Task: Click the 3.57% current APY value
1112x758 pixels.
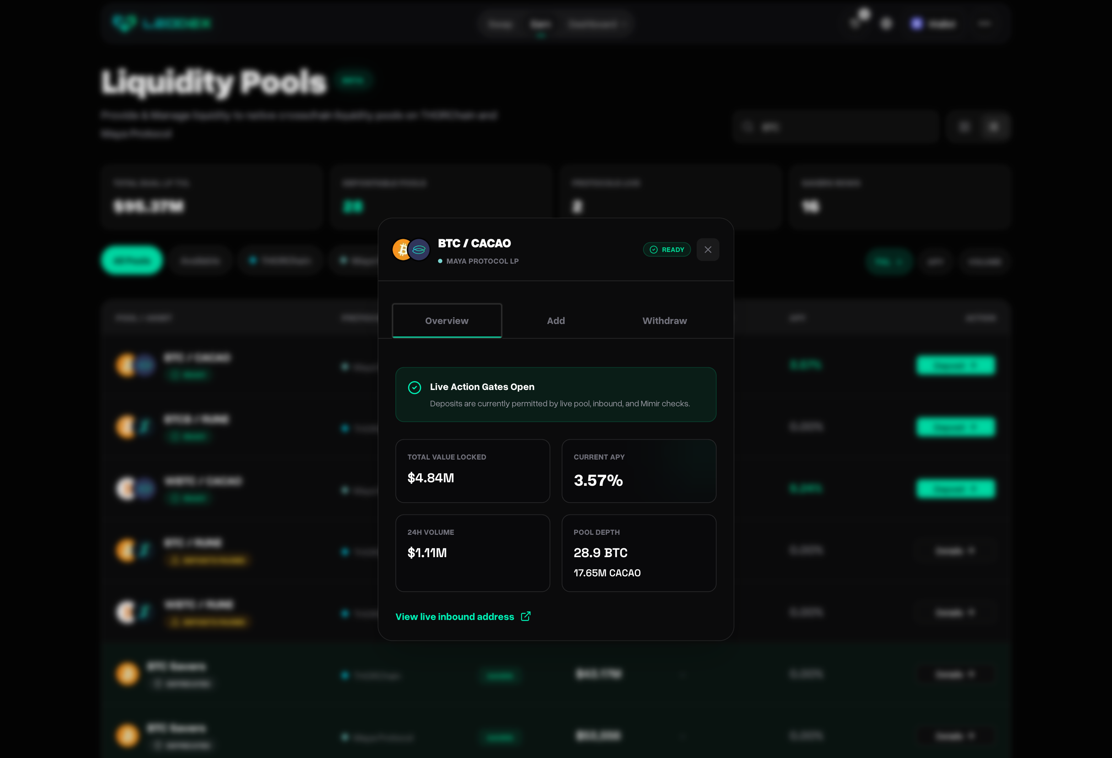Action: click(598, 480)
